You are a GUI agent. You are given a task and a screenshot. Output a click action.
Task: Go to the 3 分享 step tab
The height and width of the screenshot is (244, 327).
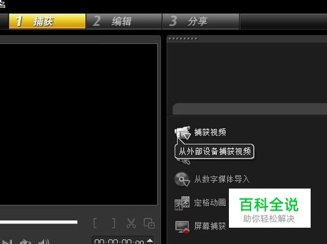coord(201,22)
